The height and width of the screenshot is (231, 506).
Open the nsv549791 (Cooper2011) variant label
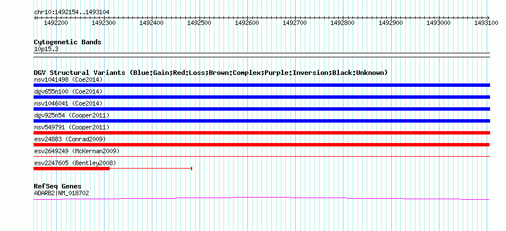[72, 127]
